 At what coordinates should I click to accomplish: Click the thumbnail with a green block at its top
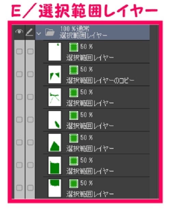click(x=55, y=188)
